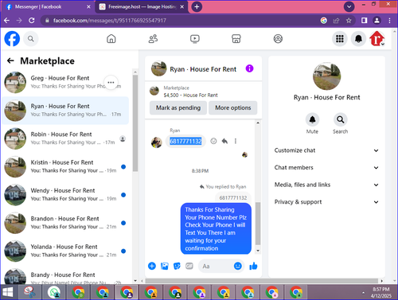Open Wendy - House For Rent chat
The height and width of the screenshot is (300, 398).
pyautogui.click(x=65, y=195)
